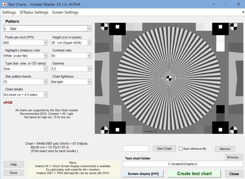The width and height of the screenshot is (245, 179).
Task: Open the Settings menu
Action: [9, 12]
